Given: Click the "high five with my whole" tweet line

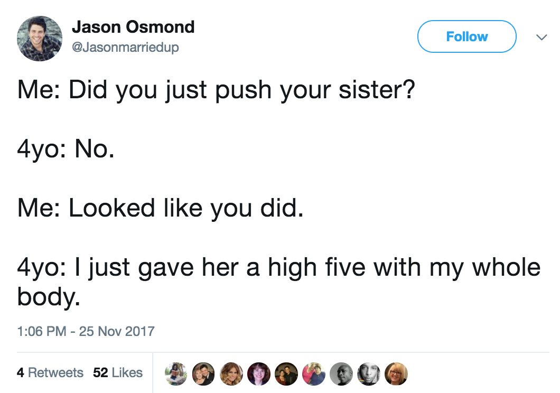Looking at the screenshot, I should [x=278, y=268].
